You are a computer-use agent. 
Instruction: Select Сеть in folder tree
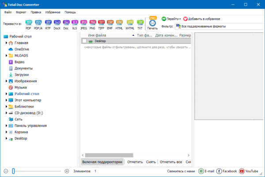(19, 119)
